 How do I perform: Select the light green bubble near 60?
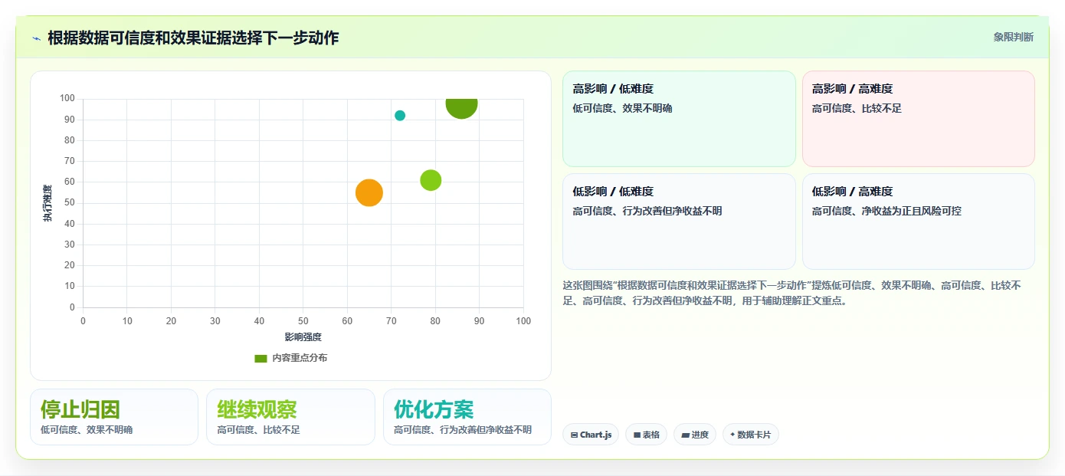coord(431,180)
